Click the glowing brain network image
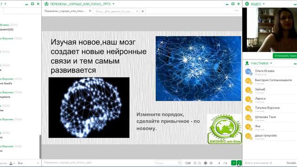Screen dimensions: 297x167 tap(89, 108)
